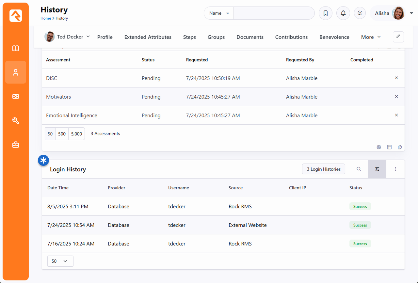
Task: Open the Finance money icon in the sidebar
Action: (x=16, y=96)
